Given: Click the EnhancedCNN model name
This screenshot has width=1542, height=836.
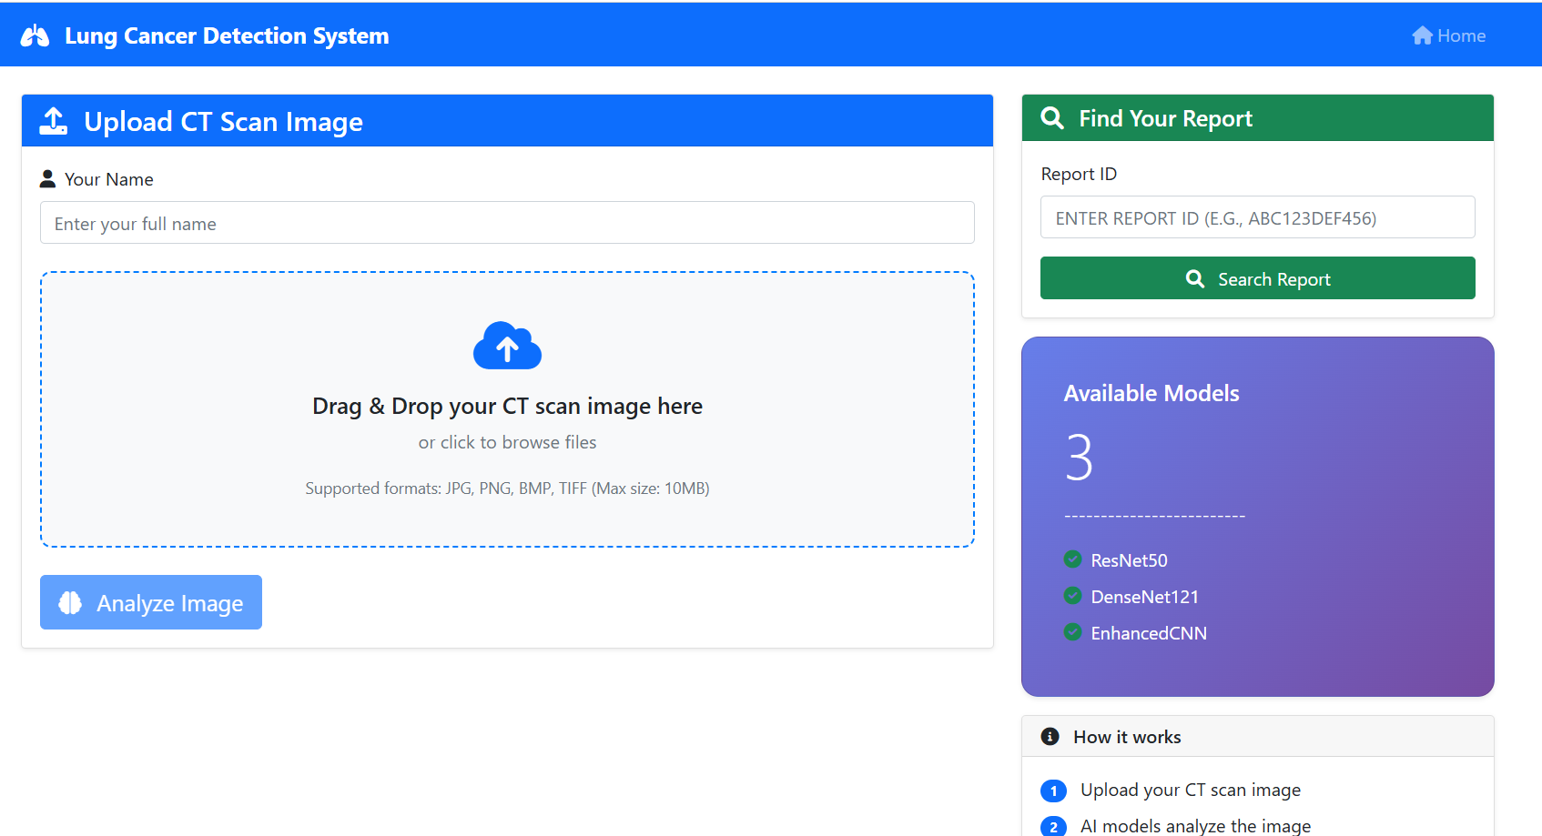Looking at the screenshot, I should [x=1149, y=633].
